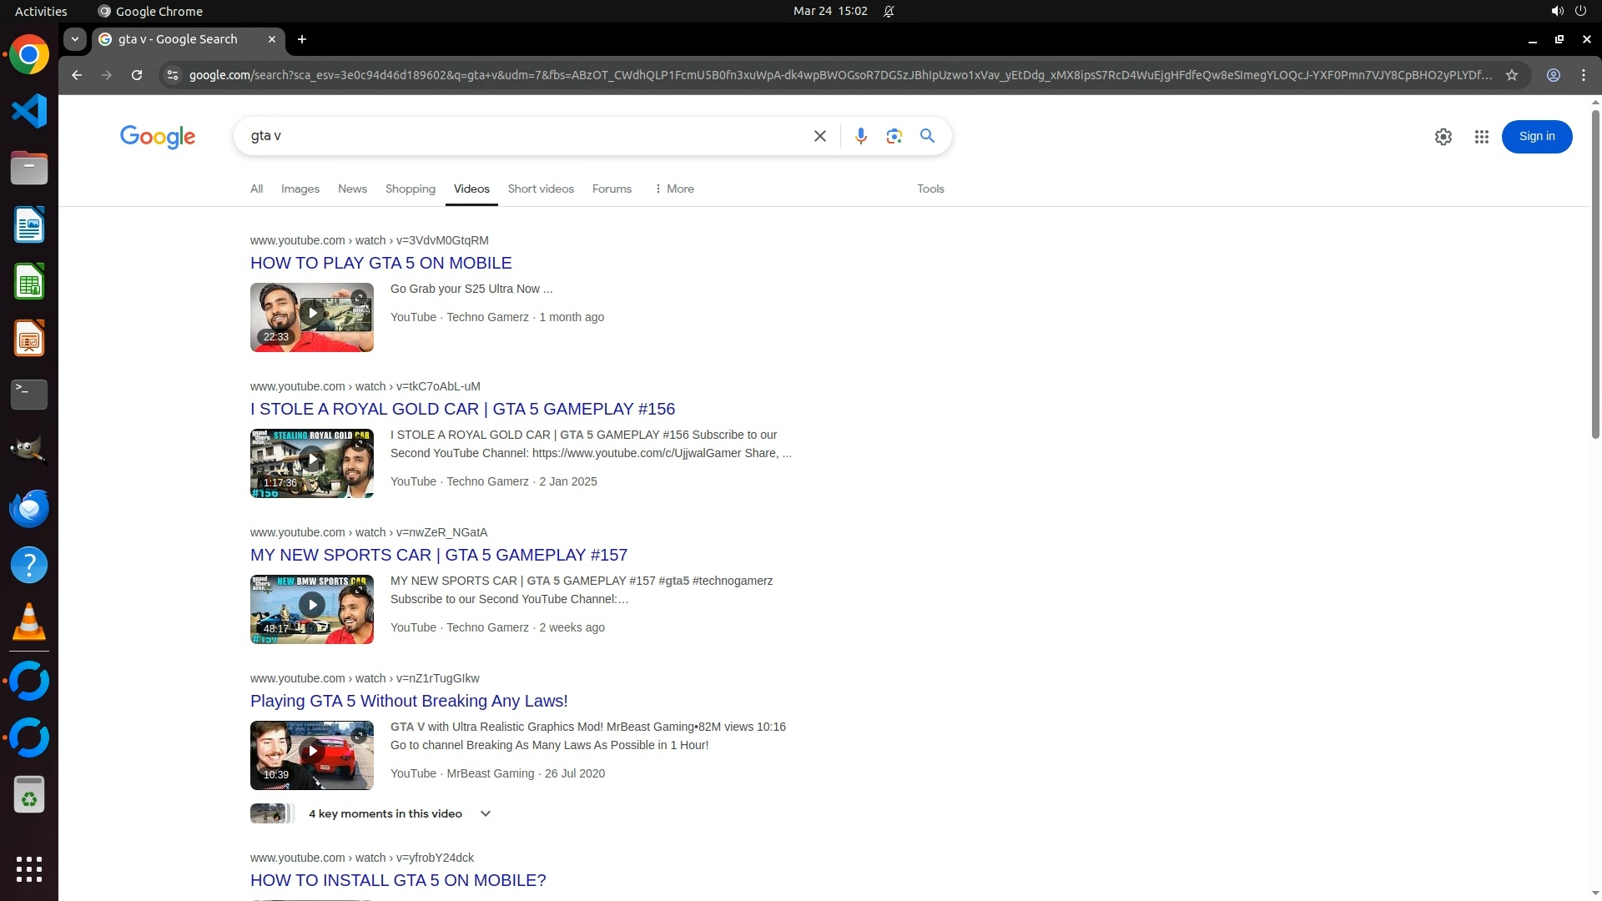Open Google apps grid menu

[1481, 137]
